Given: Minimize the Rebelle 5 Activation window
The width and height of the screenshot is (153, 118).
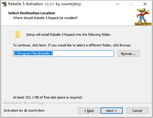Looking at the screenshot, I should pos(117,4).
